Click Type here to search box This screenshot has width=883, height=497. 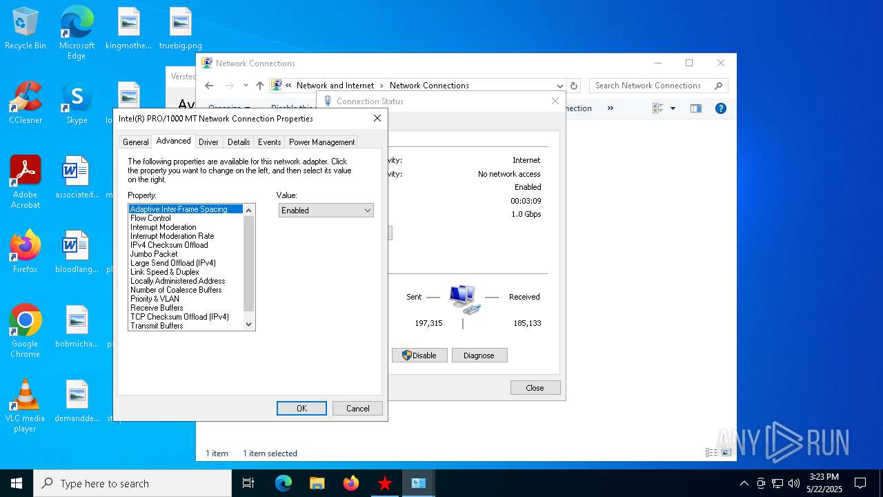[132, 483]
